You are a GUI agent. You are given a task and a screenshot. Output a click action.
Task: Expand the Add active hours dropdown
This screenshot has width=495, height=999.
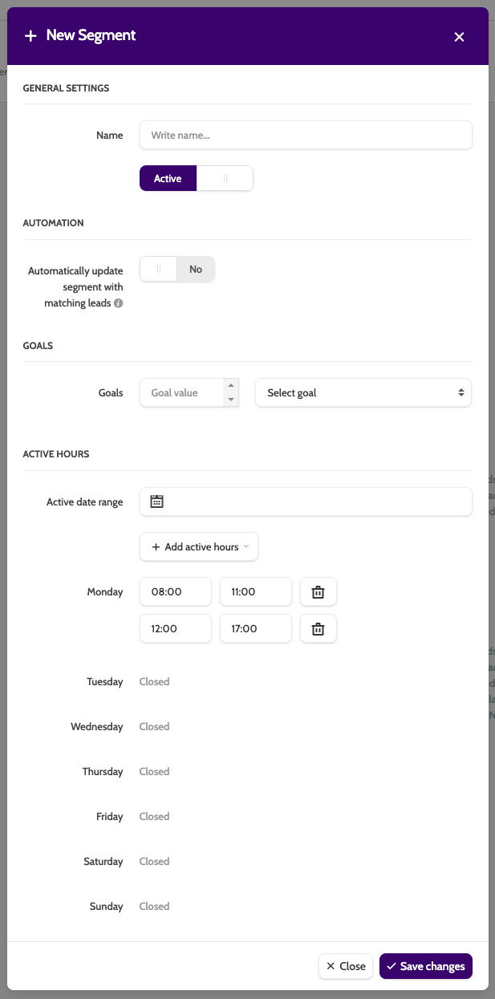click(x=199, y=546)
